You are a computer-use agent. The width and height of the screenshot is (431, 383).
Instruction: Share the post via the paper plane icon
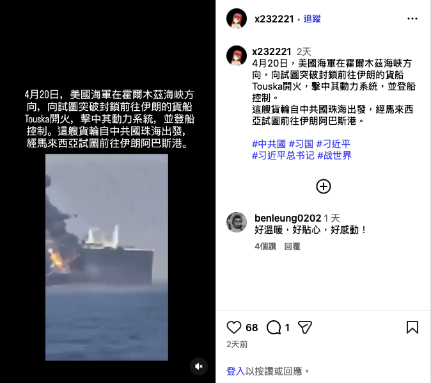tap(305, 327)
